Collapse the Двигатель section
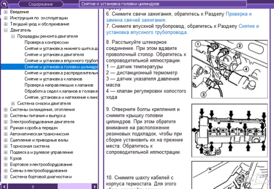This screenshot has width=274, height=189. click(6, 30)
